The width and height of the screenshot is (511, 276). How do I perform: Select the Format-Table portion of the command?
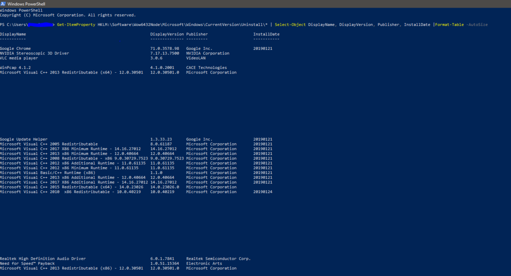coord(450,24)
